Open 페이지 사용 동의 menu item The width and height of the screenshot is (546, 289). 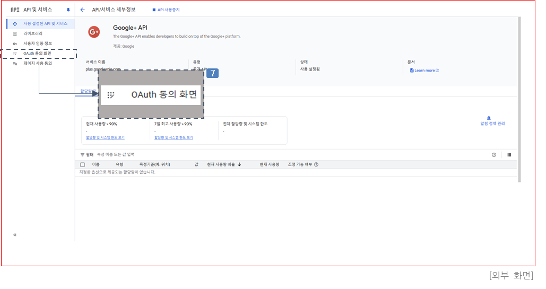click(38, 64)
